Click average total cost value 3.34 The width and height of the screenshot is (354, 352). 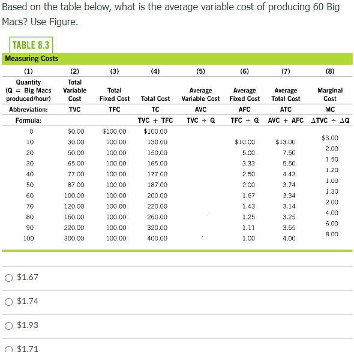click(289, 195)
